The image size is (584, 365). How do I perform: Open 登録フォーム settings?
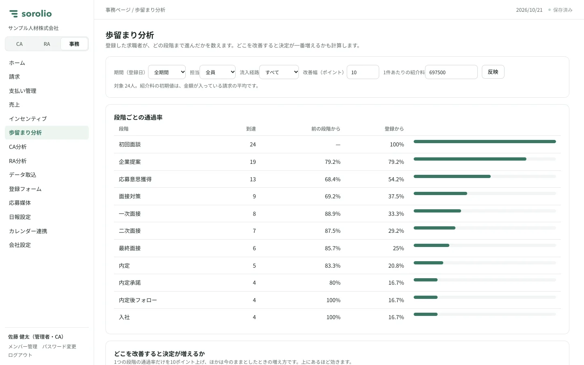coord(47,189)
